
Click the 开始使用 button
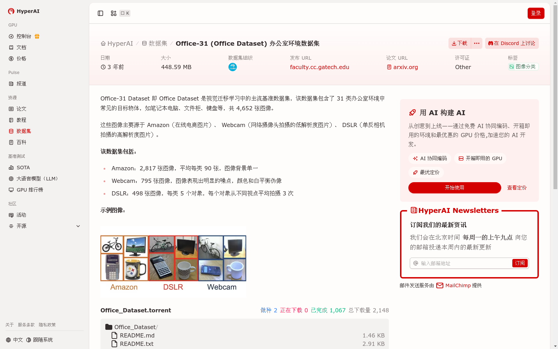click(x=455, y=188)
